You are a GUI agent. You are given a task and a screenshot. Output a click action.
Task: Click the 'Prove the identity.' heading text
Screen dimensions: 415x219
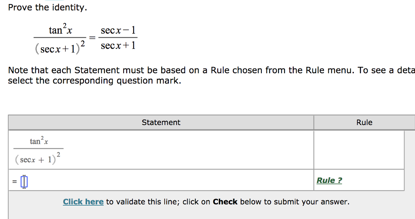tap(47, 7)
